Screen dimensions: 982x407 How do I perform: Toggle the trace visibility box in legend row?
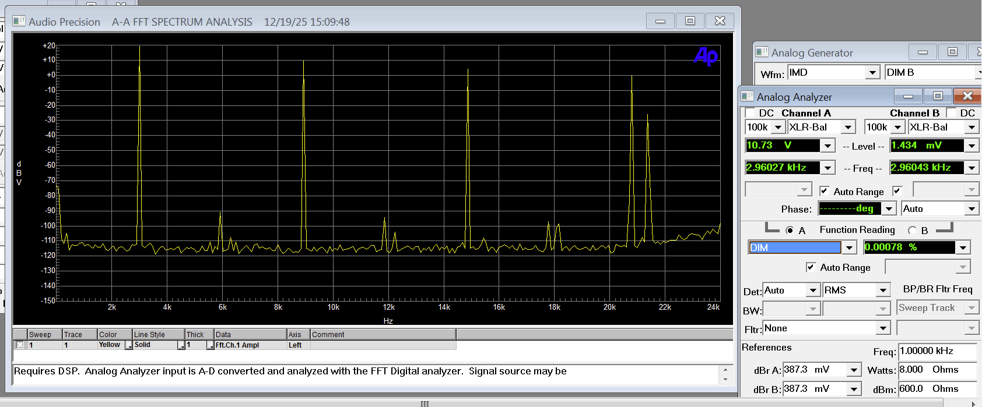[x=20, y=345]
